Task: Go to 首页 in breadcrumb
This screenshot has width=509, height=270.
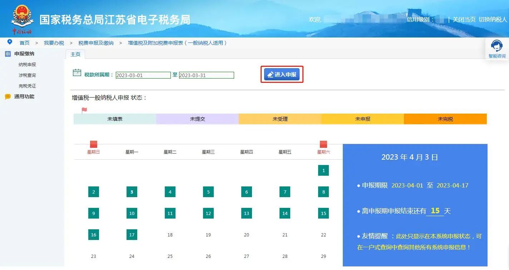Action: (x=25, y=43)
